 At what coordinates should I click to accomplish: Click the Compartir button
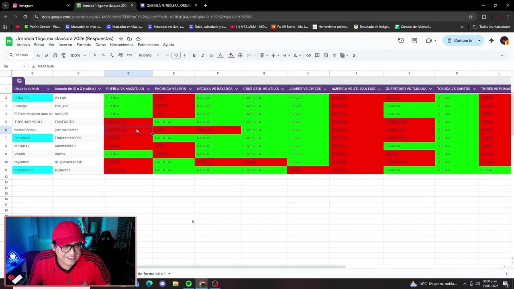pos(460,41)
